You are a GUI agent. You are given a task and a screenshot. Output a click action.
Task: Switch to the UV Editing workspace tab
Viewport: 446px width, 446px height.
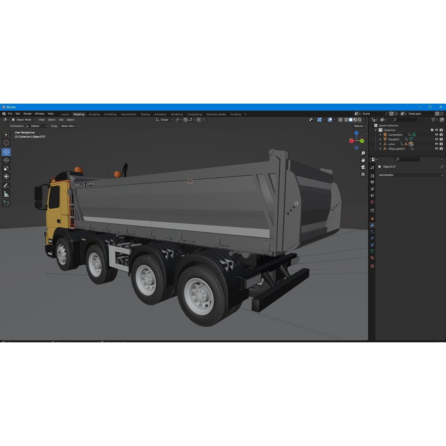pyautogui.click(x=110, y=114)
